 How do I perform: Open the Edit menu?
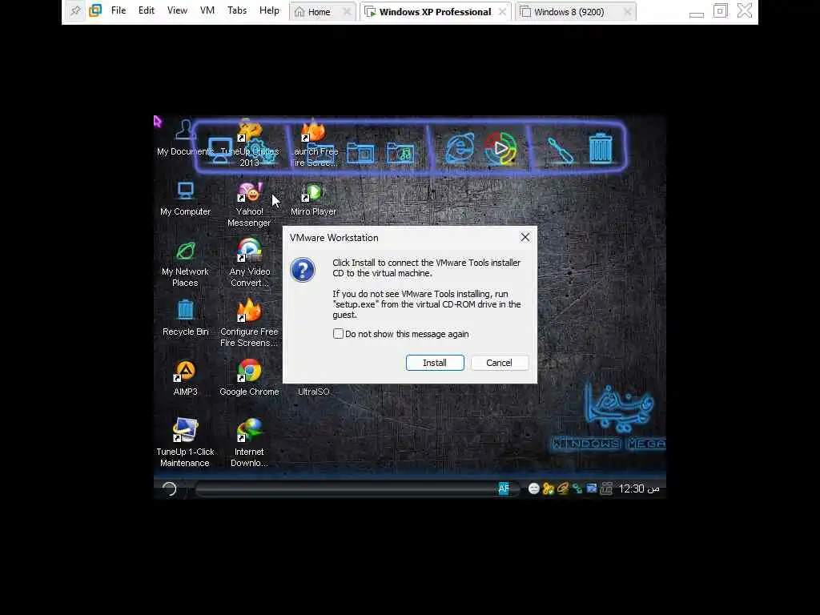tap(147, 10)
